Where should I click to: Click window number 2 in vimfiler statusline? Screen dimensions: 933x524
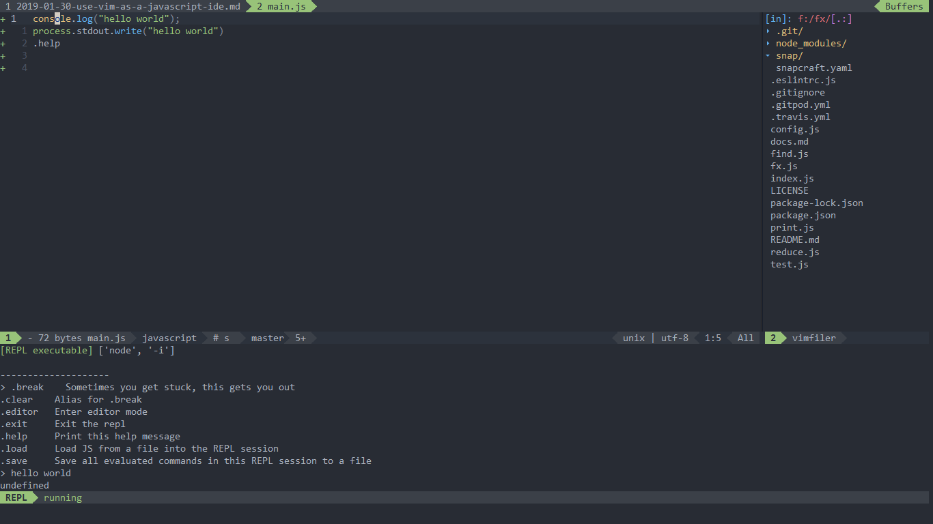(773, 338)
